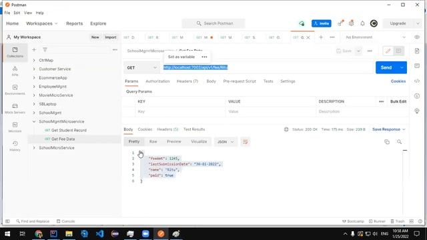
Task: Click the request URL input field
Action: 267,67
